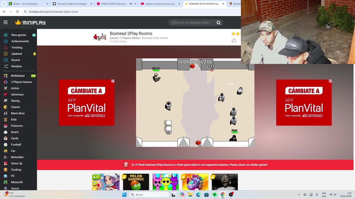
Task: Click the left PlanVital advertisement
Action: click(x=87, y=103)
